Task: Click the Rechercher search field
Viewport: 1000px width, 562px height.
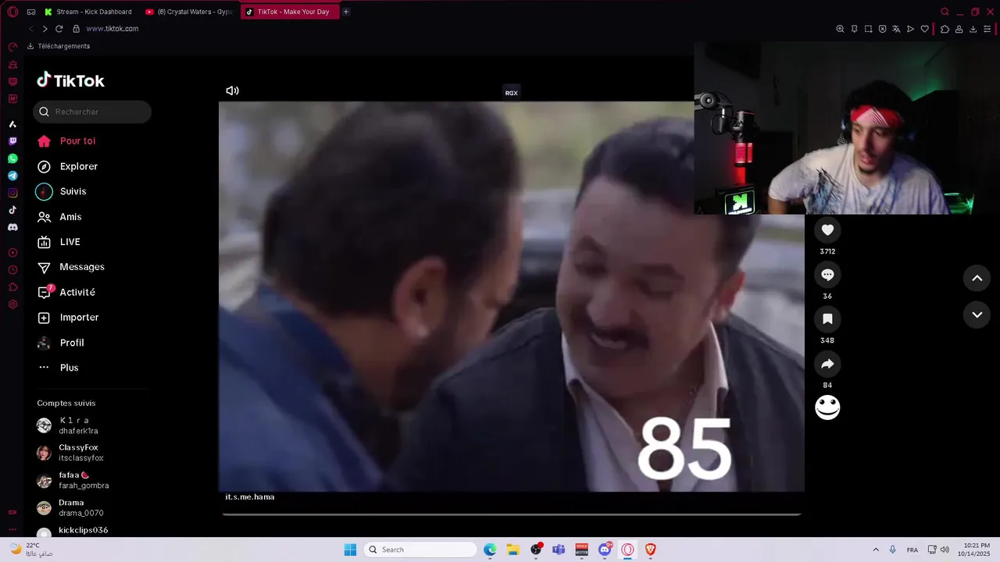Action: tap(92, 112)
